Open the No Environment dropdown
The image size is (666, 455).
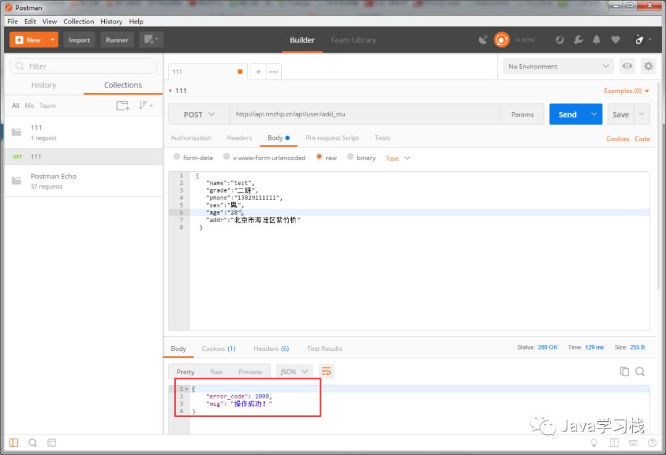[x=558, y=66]
